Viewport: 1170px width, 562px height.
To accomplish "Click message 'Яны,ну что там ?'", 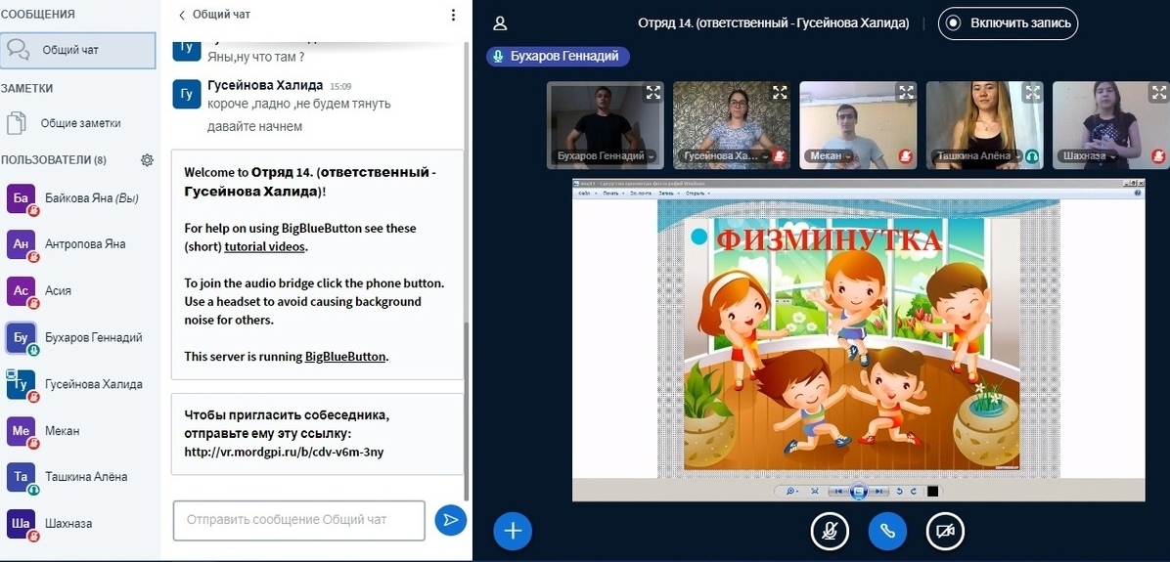I will click(x=256, y=57).
